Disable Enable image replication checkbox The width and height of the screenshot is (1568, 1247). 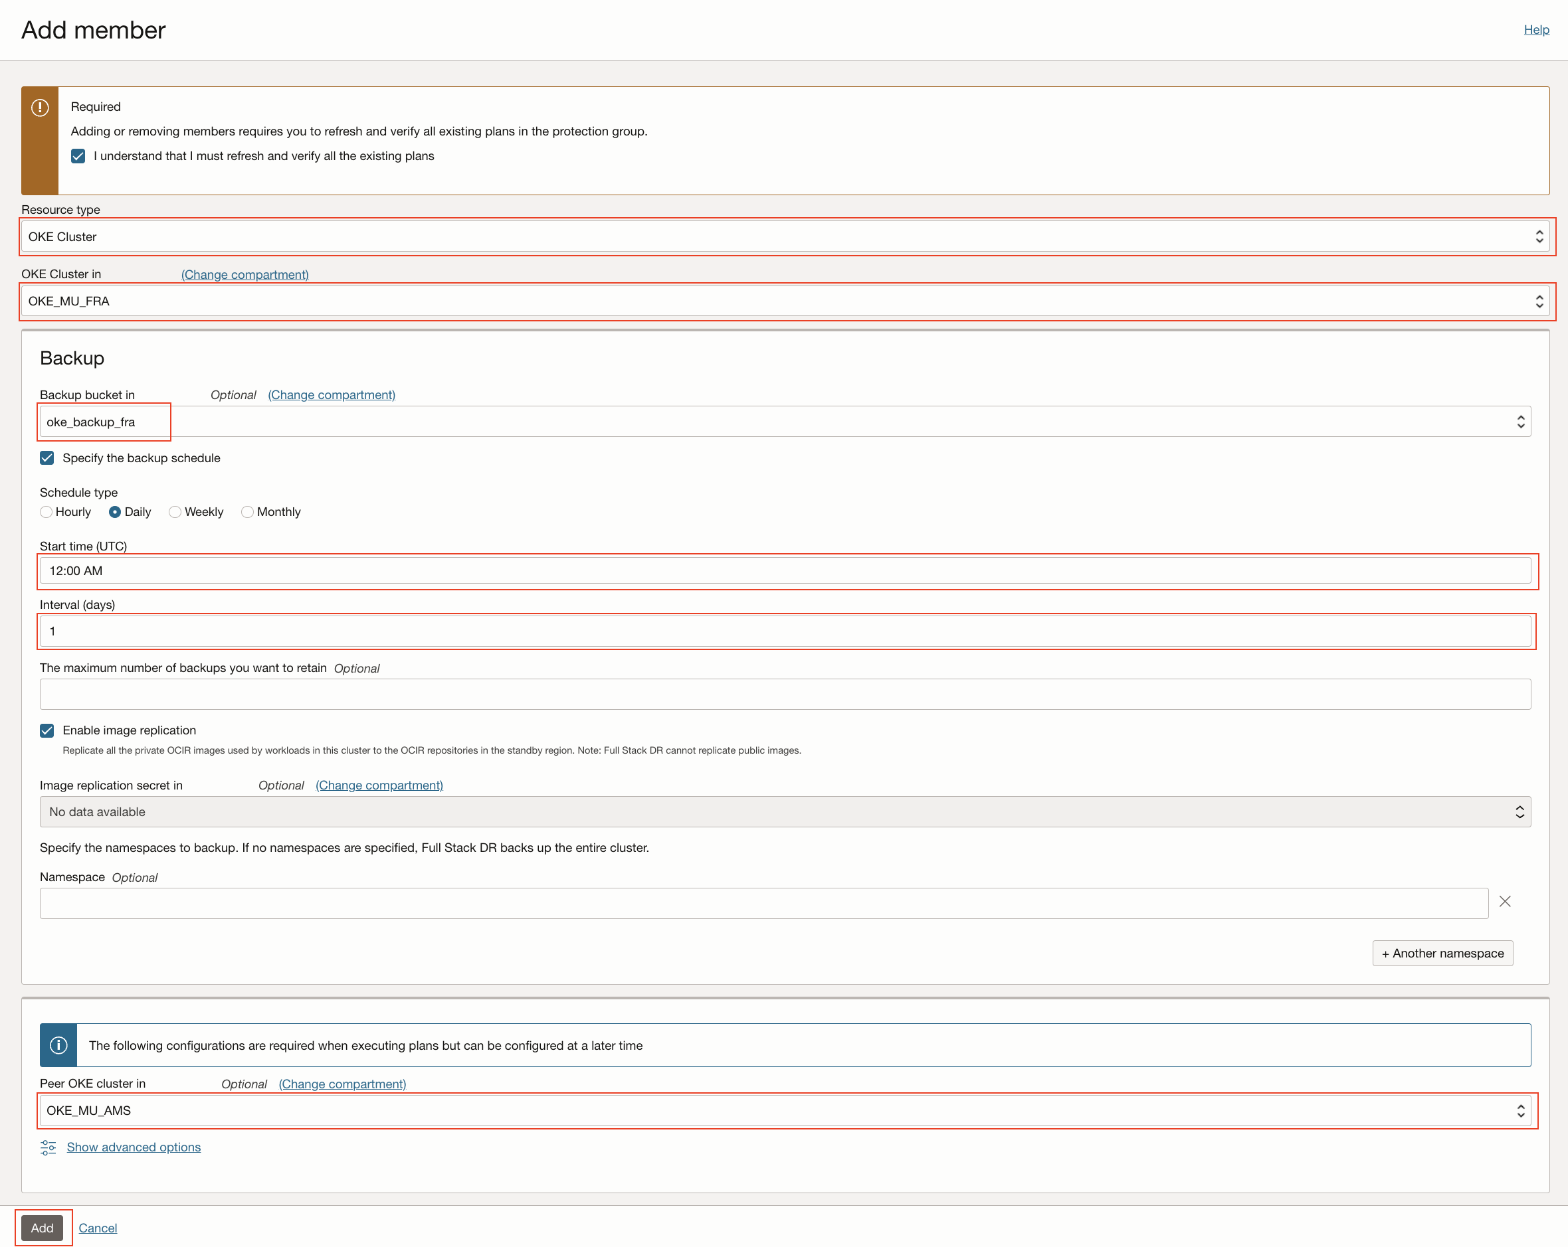click(47, 730)
